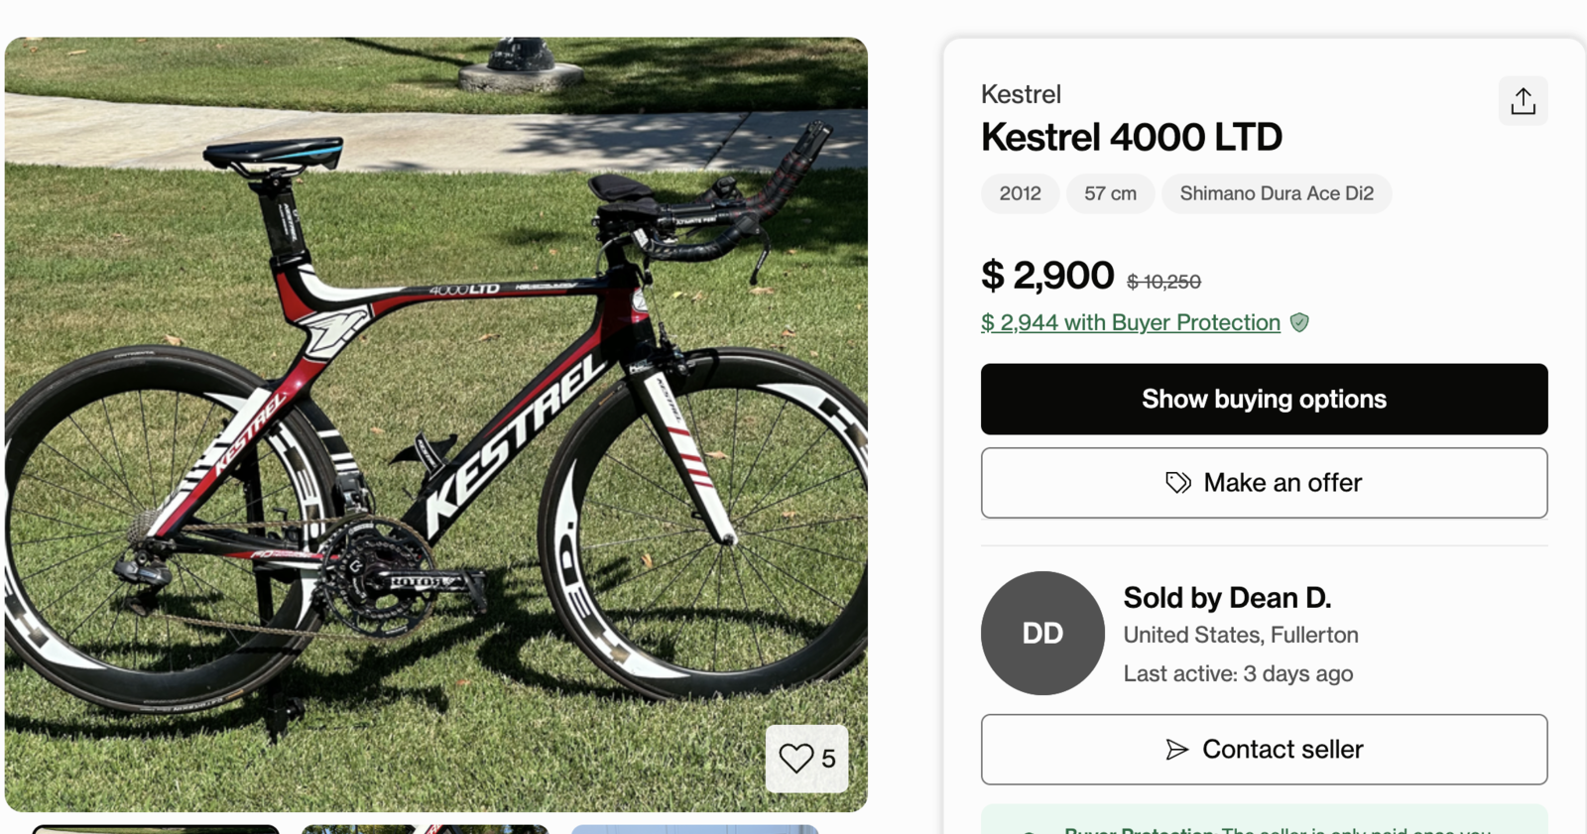This screenshot has height=834, width=1587.
Task: Click the price tag icon beside Make an offer
Action: 1177,483
